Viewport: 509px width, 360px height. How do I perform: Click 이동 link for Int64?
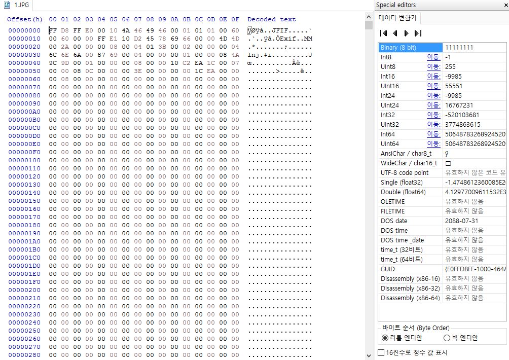(433, 134)
